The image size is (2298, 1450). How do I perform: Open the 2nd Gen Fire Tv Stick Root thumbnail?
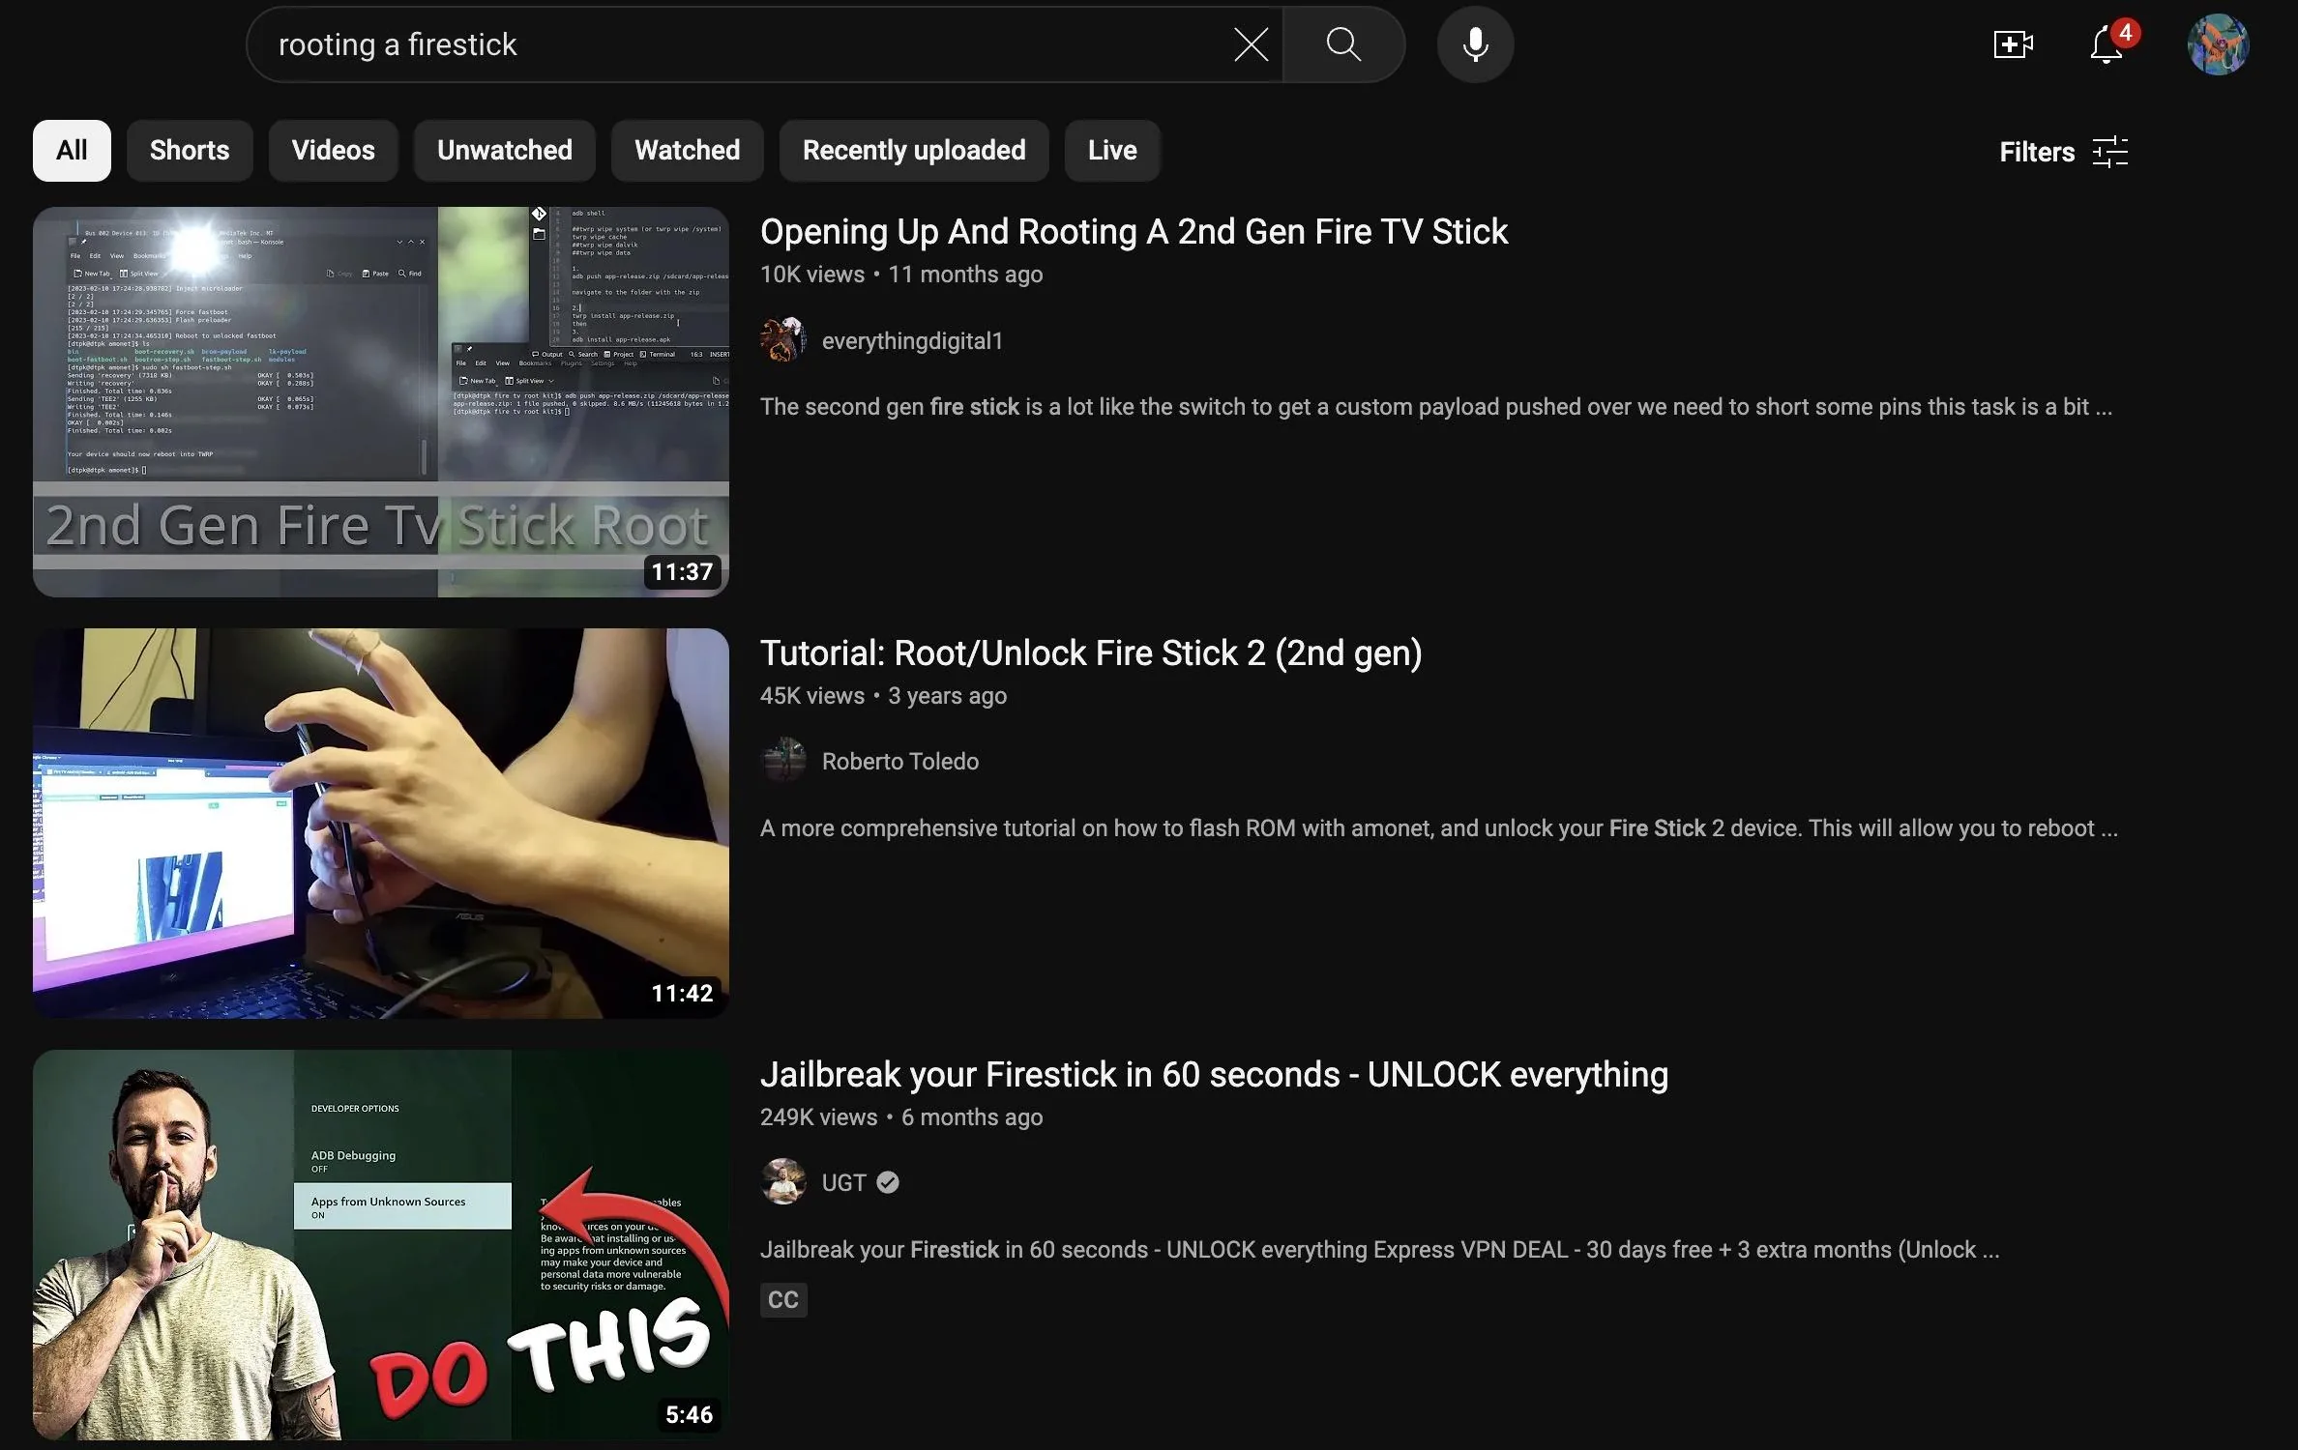pyautogui.click(x=381, y=401)
